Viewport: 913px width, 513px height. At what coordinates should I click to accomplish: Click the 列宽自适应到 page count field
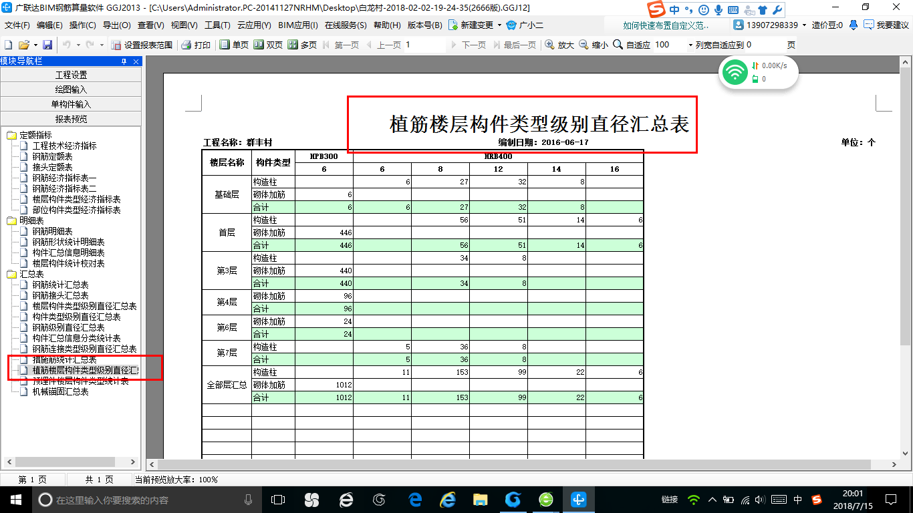(765, 45)
